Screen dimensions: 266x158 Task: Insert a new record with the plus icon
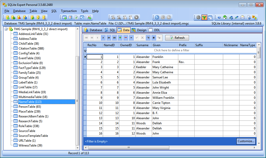tap(120, 38)
